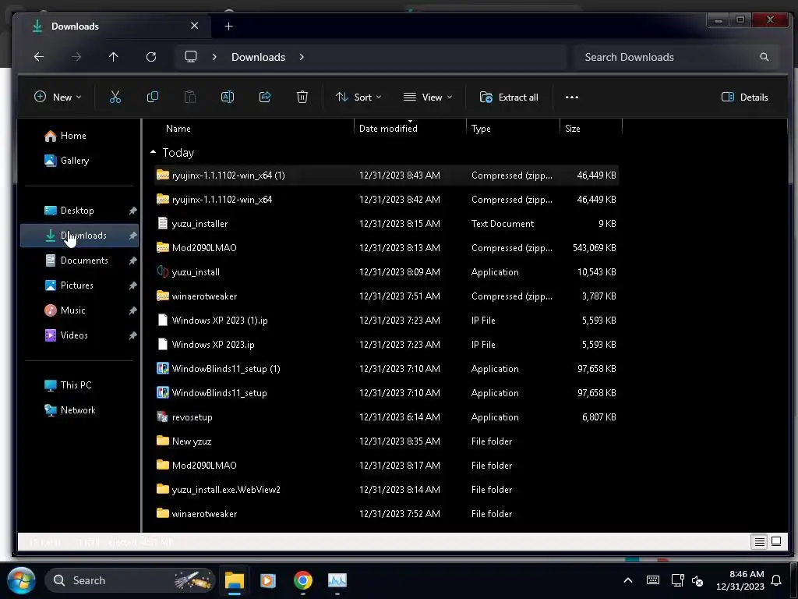Launch Google Chrome from taskbar

(x=303, y=580)
